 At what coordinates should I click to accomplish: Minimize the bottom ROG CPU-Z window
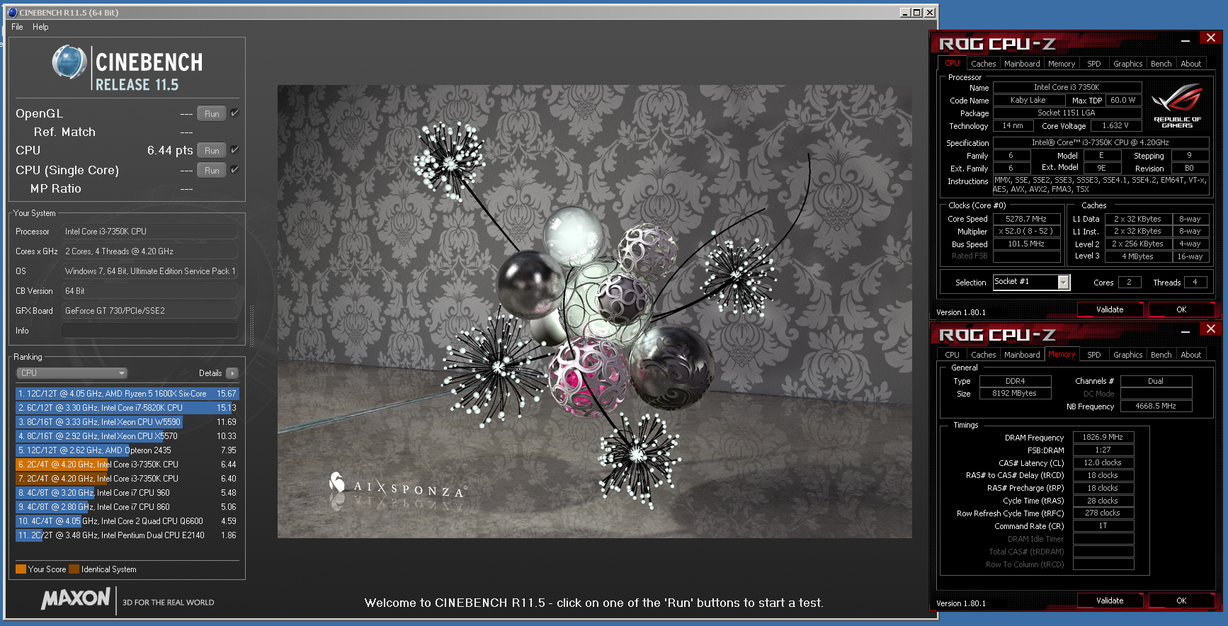click(1186, 331)
